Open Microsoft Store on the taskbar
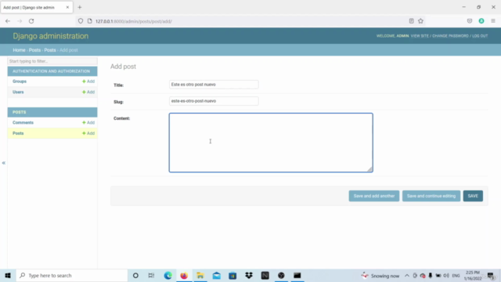The height and width of the screenshot is (282, 501). [232, 275]
